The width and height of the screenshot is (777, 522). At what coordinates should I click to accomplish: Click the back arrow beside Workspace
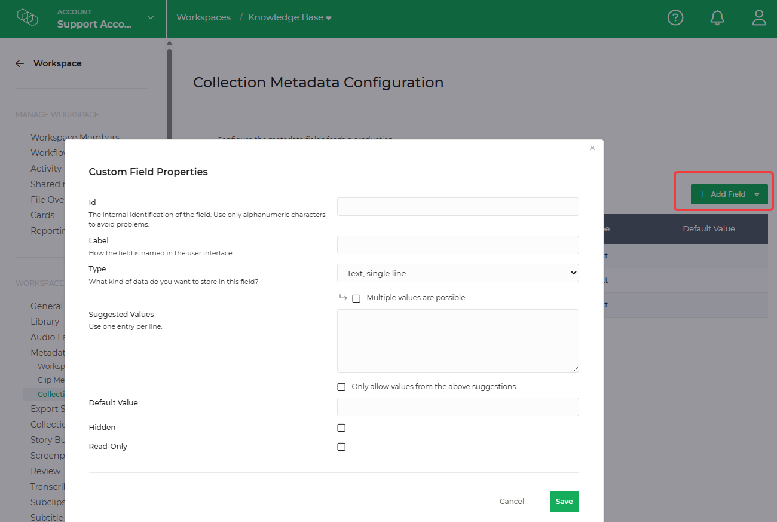click(x=20, y=63)
